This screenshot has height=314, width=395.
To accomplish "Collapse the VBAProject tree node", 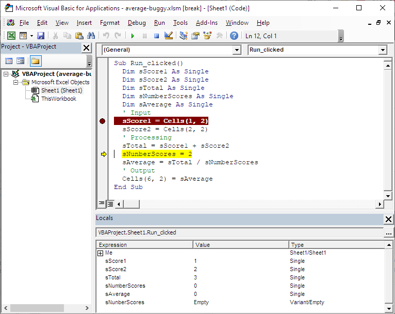I will [6, 74].
